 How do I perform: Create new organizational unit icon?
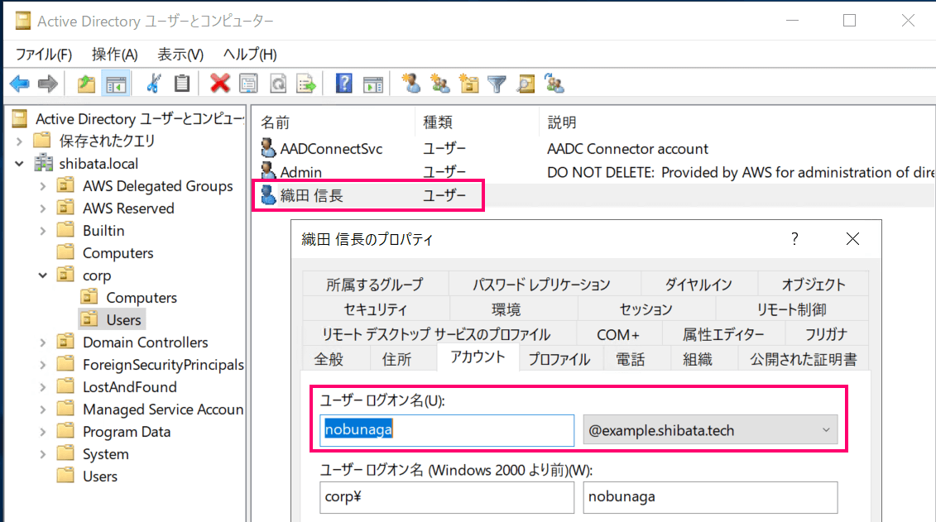(468, 84)
